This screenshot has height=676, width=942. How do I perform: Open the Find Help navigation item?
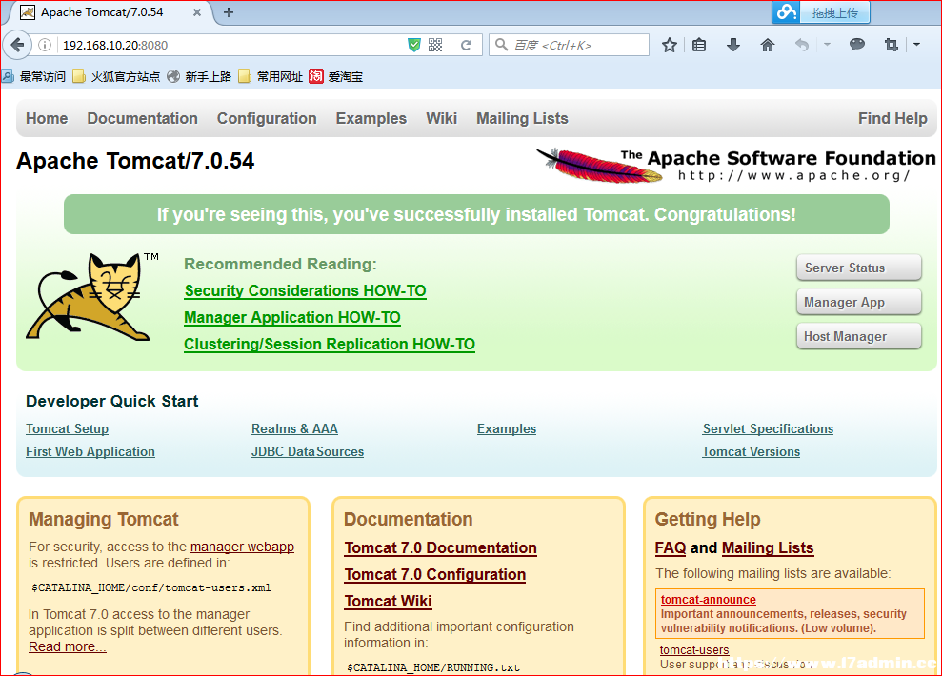point(892,118)
